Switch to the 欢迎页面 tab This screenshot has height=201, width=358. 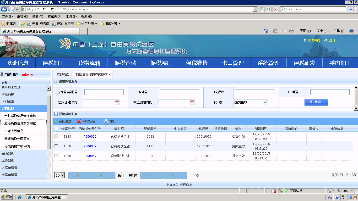[63, 75]
